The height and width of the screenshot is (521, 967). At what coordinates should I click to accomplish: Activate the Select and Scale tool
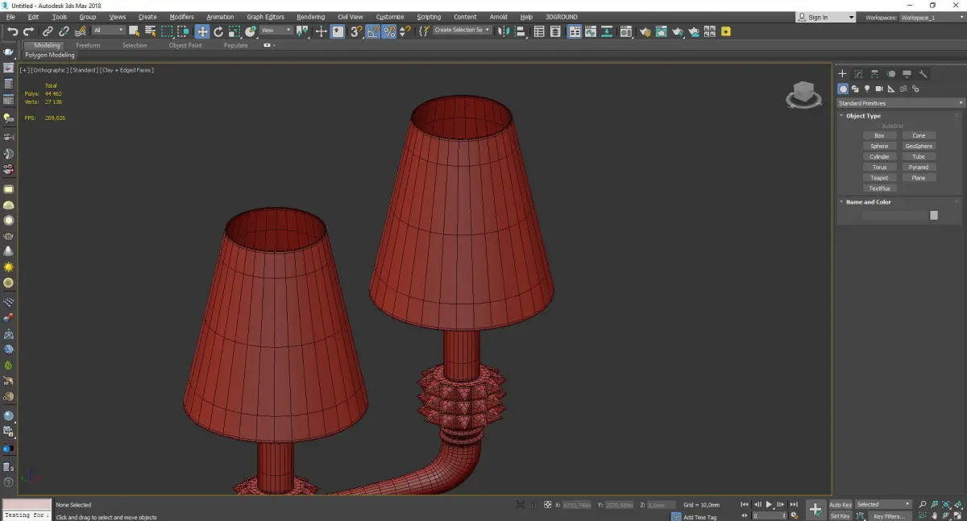coord(234,31)
